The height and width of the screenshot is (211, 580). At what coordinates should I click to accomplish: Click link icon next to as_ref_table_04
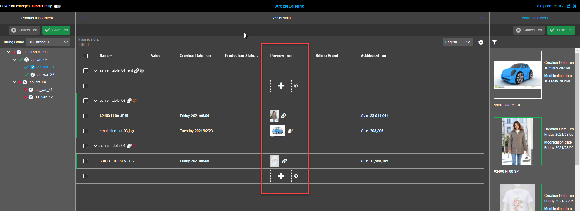(129, 146)
